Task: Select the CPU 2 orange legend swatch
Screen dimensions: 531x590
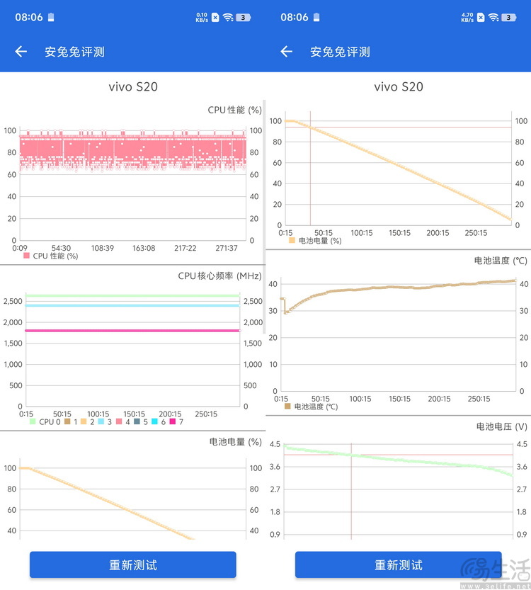Action: [84, 421]
